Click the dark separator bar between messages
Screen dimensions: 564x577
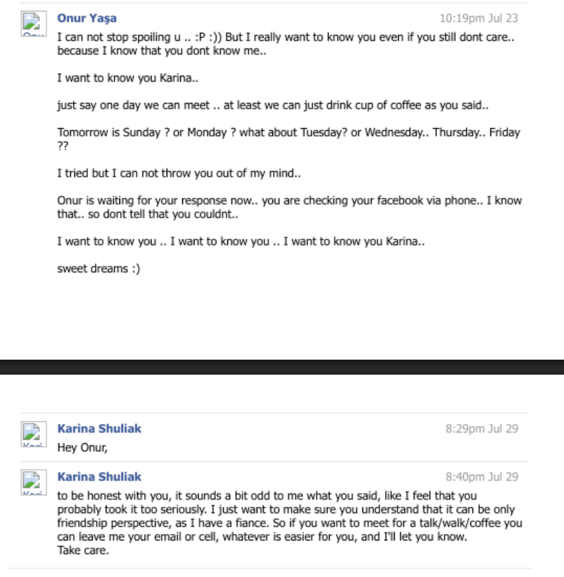282,367
